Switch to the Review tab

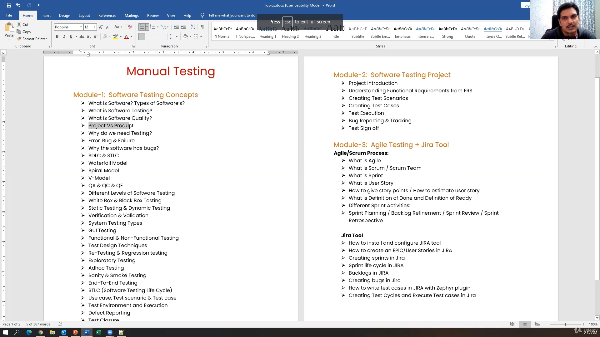[x=153, y=15]
